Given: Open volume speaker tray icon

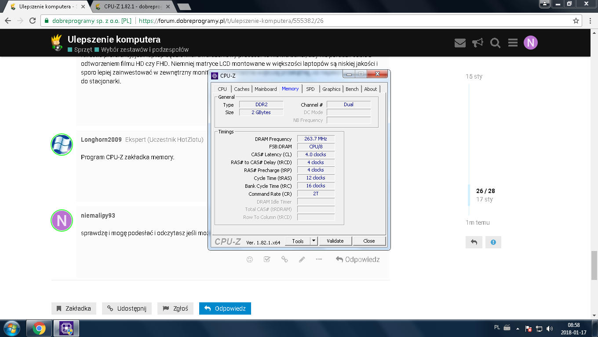Looking at the screenshot, I should coord(549,328).
